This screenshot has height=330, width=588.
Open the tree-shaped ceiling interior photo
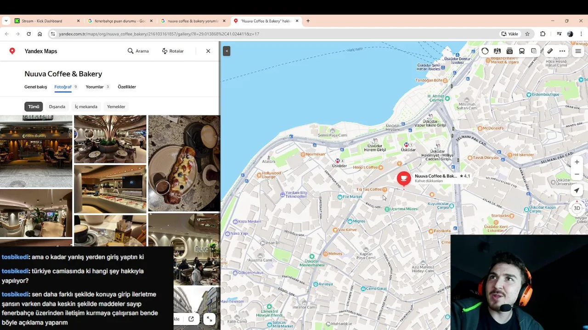[x=110, y=139]
